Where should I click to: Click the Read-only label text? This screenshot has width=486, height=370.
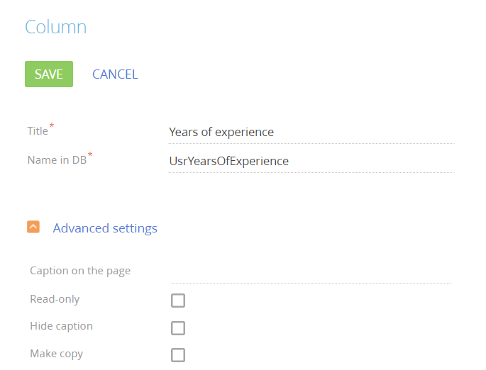click(x=55, y=299)
